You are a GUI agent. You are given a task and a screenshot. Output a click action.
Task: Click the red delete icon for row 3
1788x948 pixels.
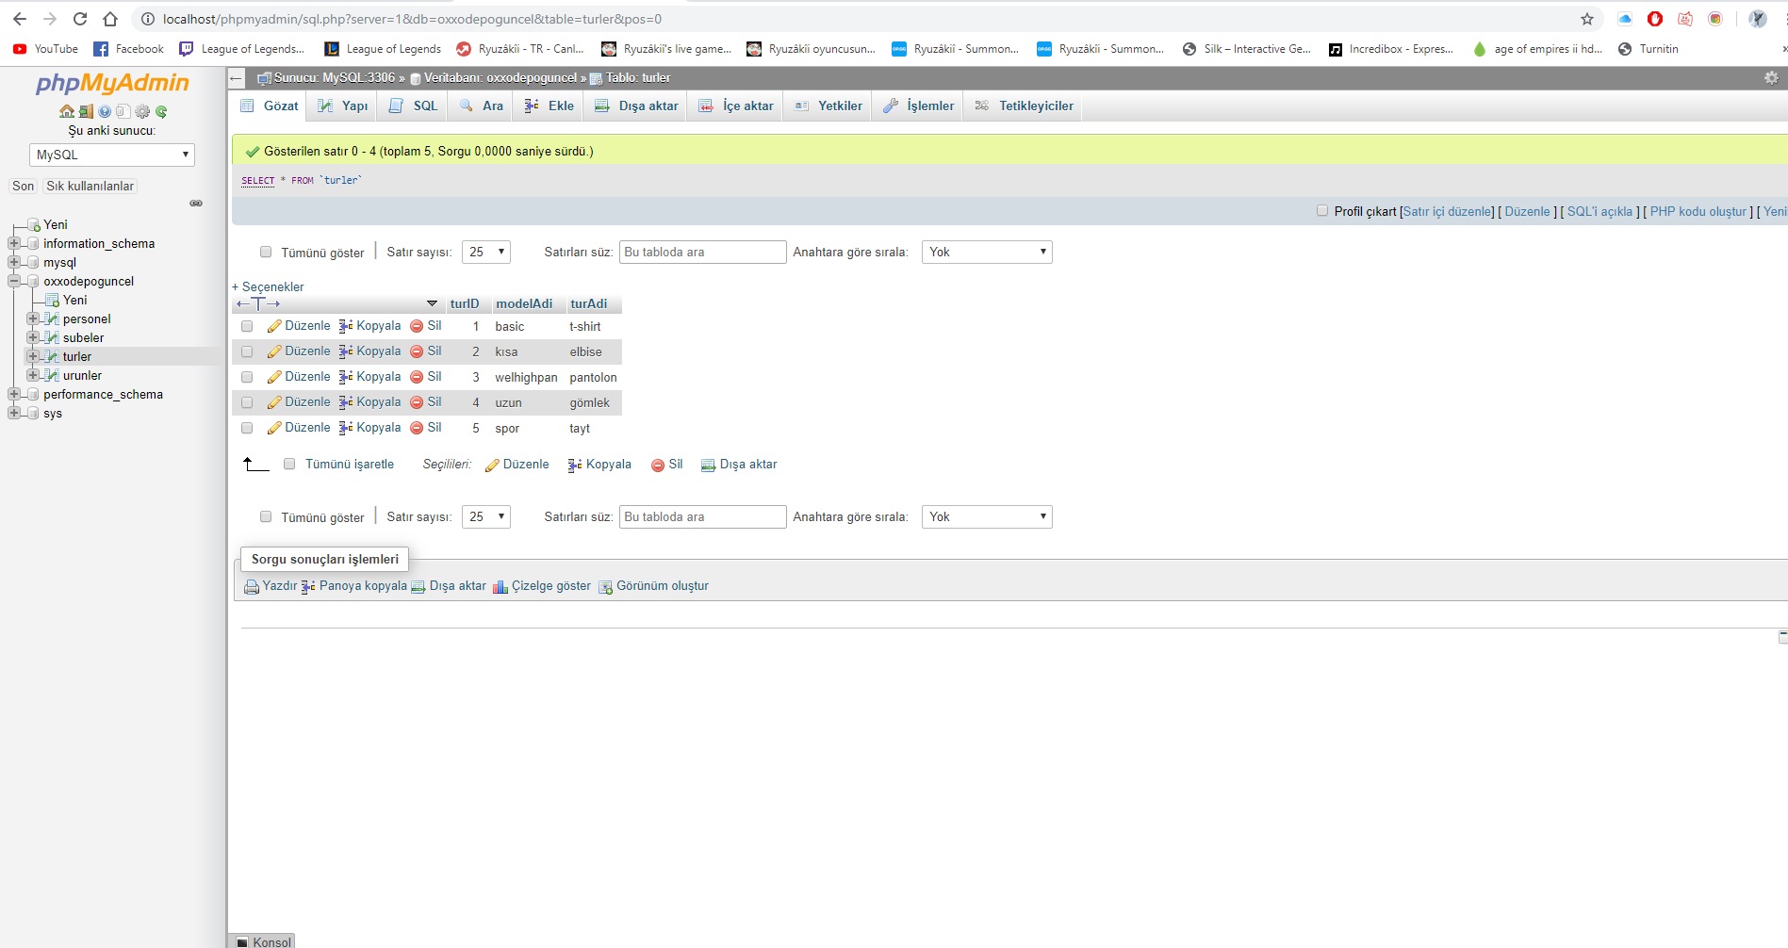tap(417, 377)
